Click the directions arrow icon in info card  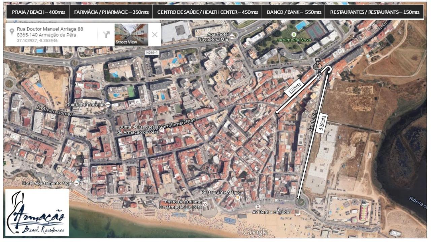coord(106,34)
